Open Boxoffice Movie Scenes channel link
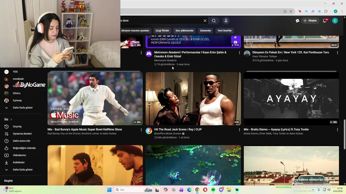Image resolution: width=346 pixels, height=194 pixels. coord(168,134)
